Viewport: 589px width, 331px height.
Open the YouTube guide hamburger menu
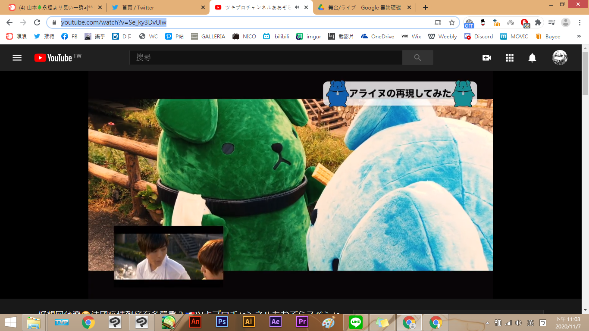(17, 58)
